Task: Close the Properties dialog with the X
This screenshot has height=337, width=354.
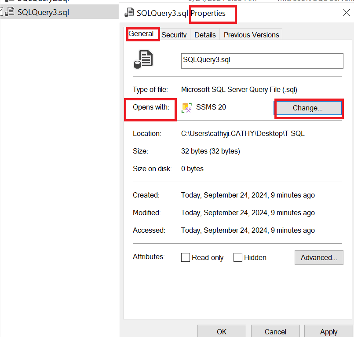Action: click(x=346, y=13)
